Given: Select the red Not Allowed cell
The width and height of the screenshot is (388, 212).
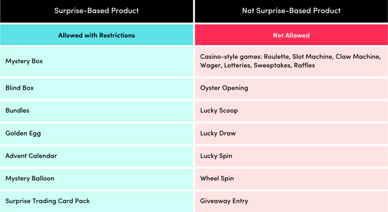Looking at the screenshot, I should pos(291,35).
